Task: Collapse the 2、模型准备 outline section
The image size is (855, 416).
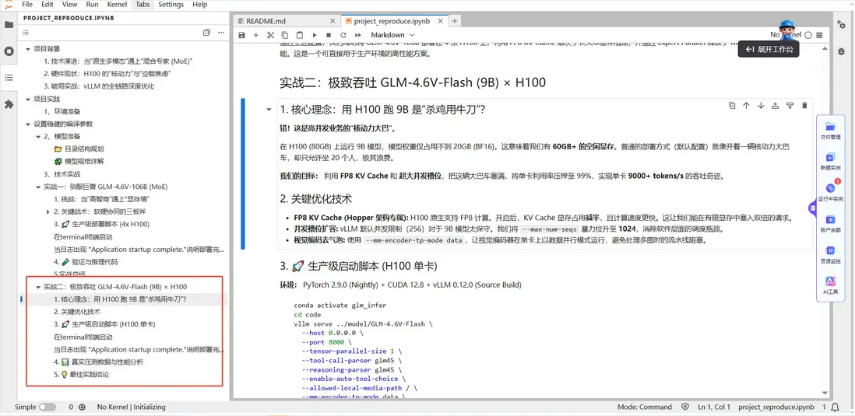Action: coord(38,136)
